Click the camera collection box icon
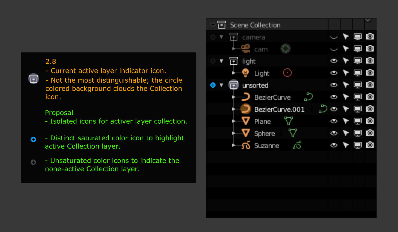The width and height of the screenshot is (398, 232). click(x=233, y=37)
